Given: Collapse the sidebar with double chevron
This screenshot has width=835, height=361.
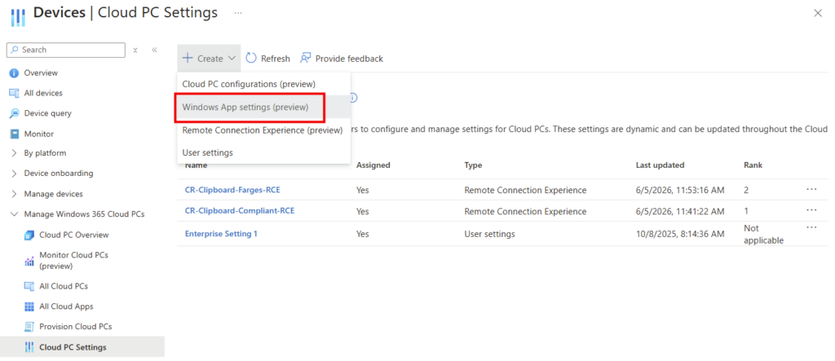Looking at the screenshot, I should (x=154, y=50).
